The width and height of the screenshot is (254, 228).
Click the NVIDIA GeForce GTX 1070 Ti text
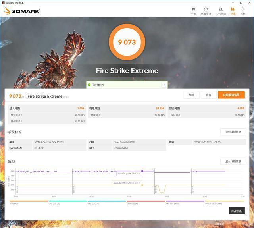point(49,142)
